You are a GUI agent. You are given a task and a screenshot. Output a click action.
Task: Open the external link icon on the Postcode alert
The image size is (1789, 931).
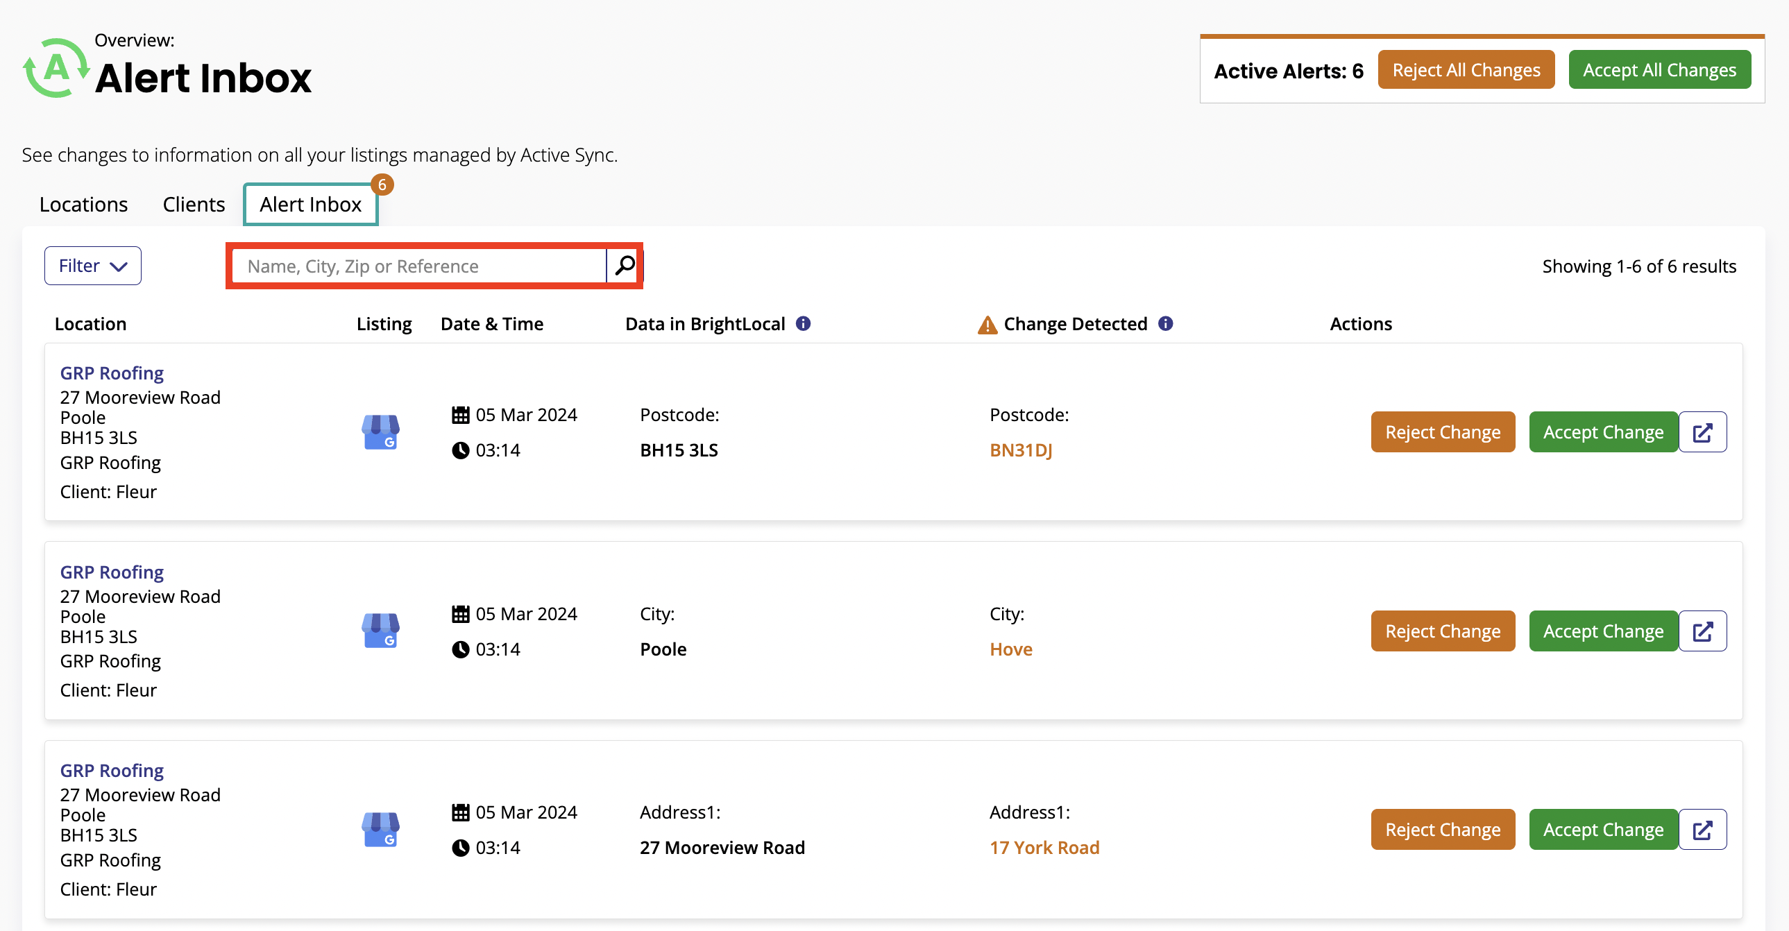(1703, 431)
